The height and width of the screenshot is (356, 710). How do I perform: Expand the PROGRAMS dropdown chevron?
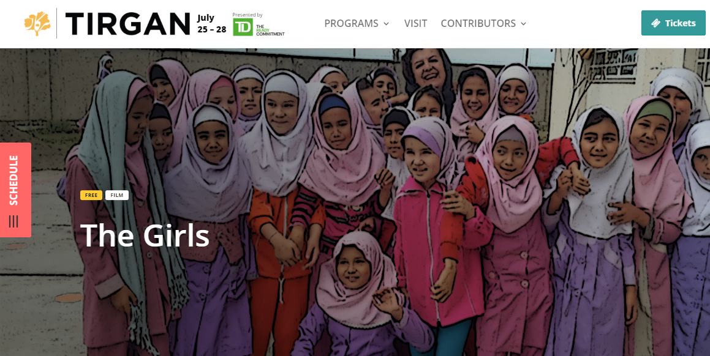point(387,23)
